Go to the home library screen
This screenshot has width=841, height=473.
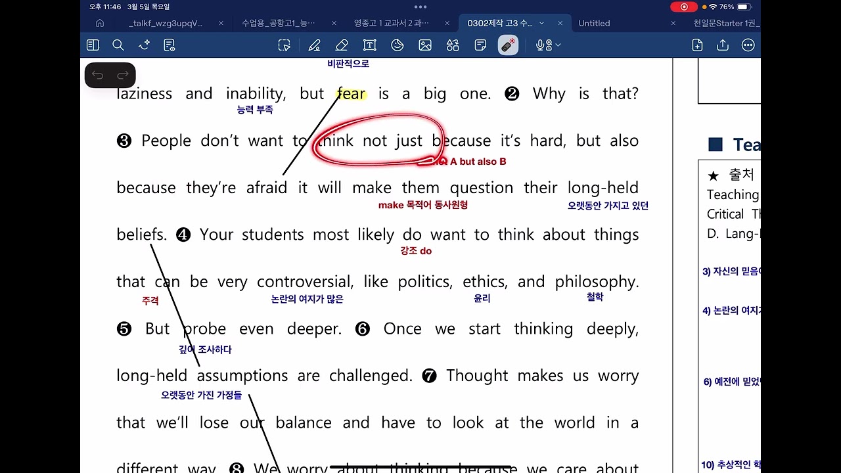click(100, 23)
